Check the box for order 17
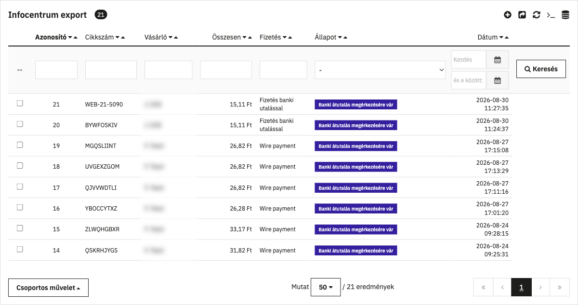Screen dimensions: 578x305 [20, 186]
